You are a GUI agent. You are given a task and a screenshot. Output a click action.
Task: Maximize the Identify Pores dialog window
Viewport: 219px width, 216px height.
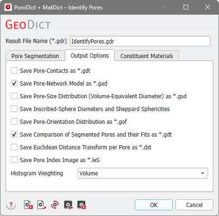tap(186, 7)
